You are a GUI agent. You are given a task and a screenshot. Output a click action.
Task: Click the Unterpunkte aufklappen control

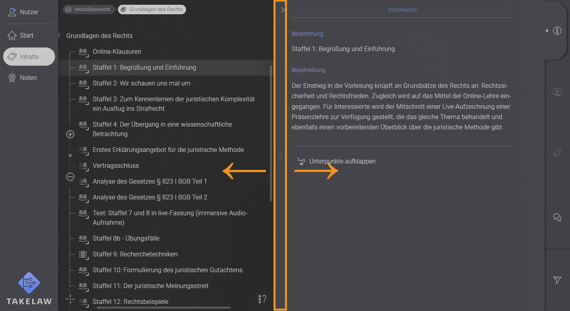tap(336, 161)
